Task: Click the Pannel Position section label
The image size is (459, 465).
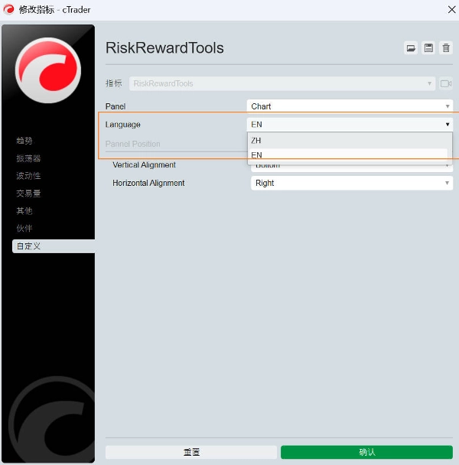Action: pos(132,144)
